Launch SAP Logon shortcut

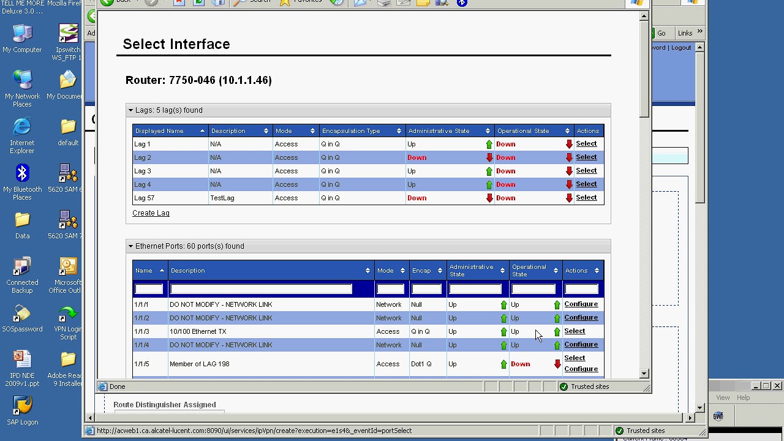pyautogui.click(x=22, y=410)
